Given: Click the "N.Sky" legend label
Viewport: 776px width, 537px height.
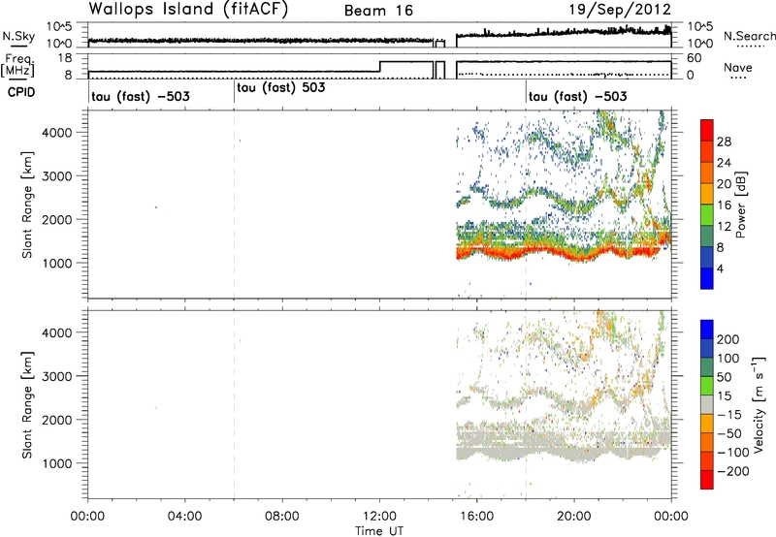Looking at the screenshot, I should pos(18,36).
